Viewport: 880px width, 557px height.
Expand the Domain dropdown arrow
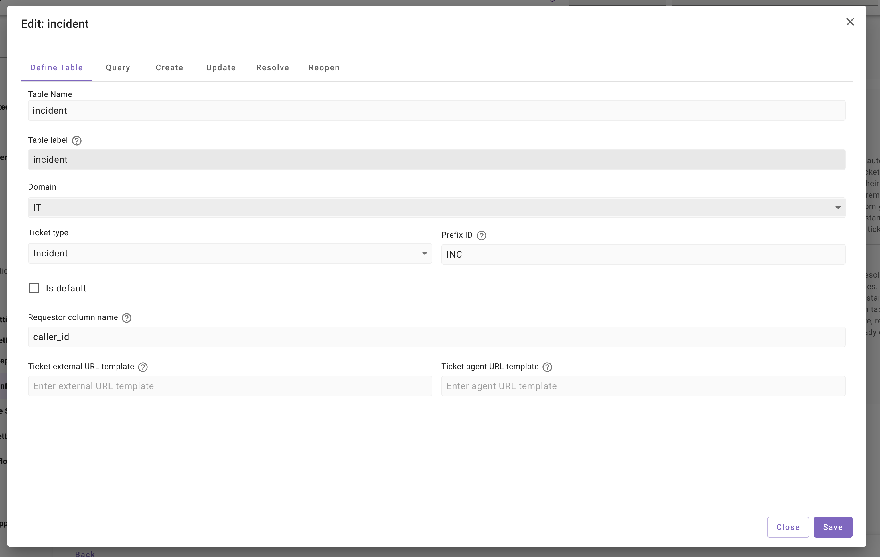click(x=838, y=208)
